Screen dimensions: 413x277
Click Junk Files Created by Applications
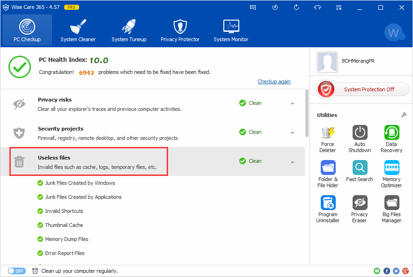[x=83, y=197]
